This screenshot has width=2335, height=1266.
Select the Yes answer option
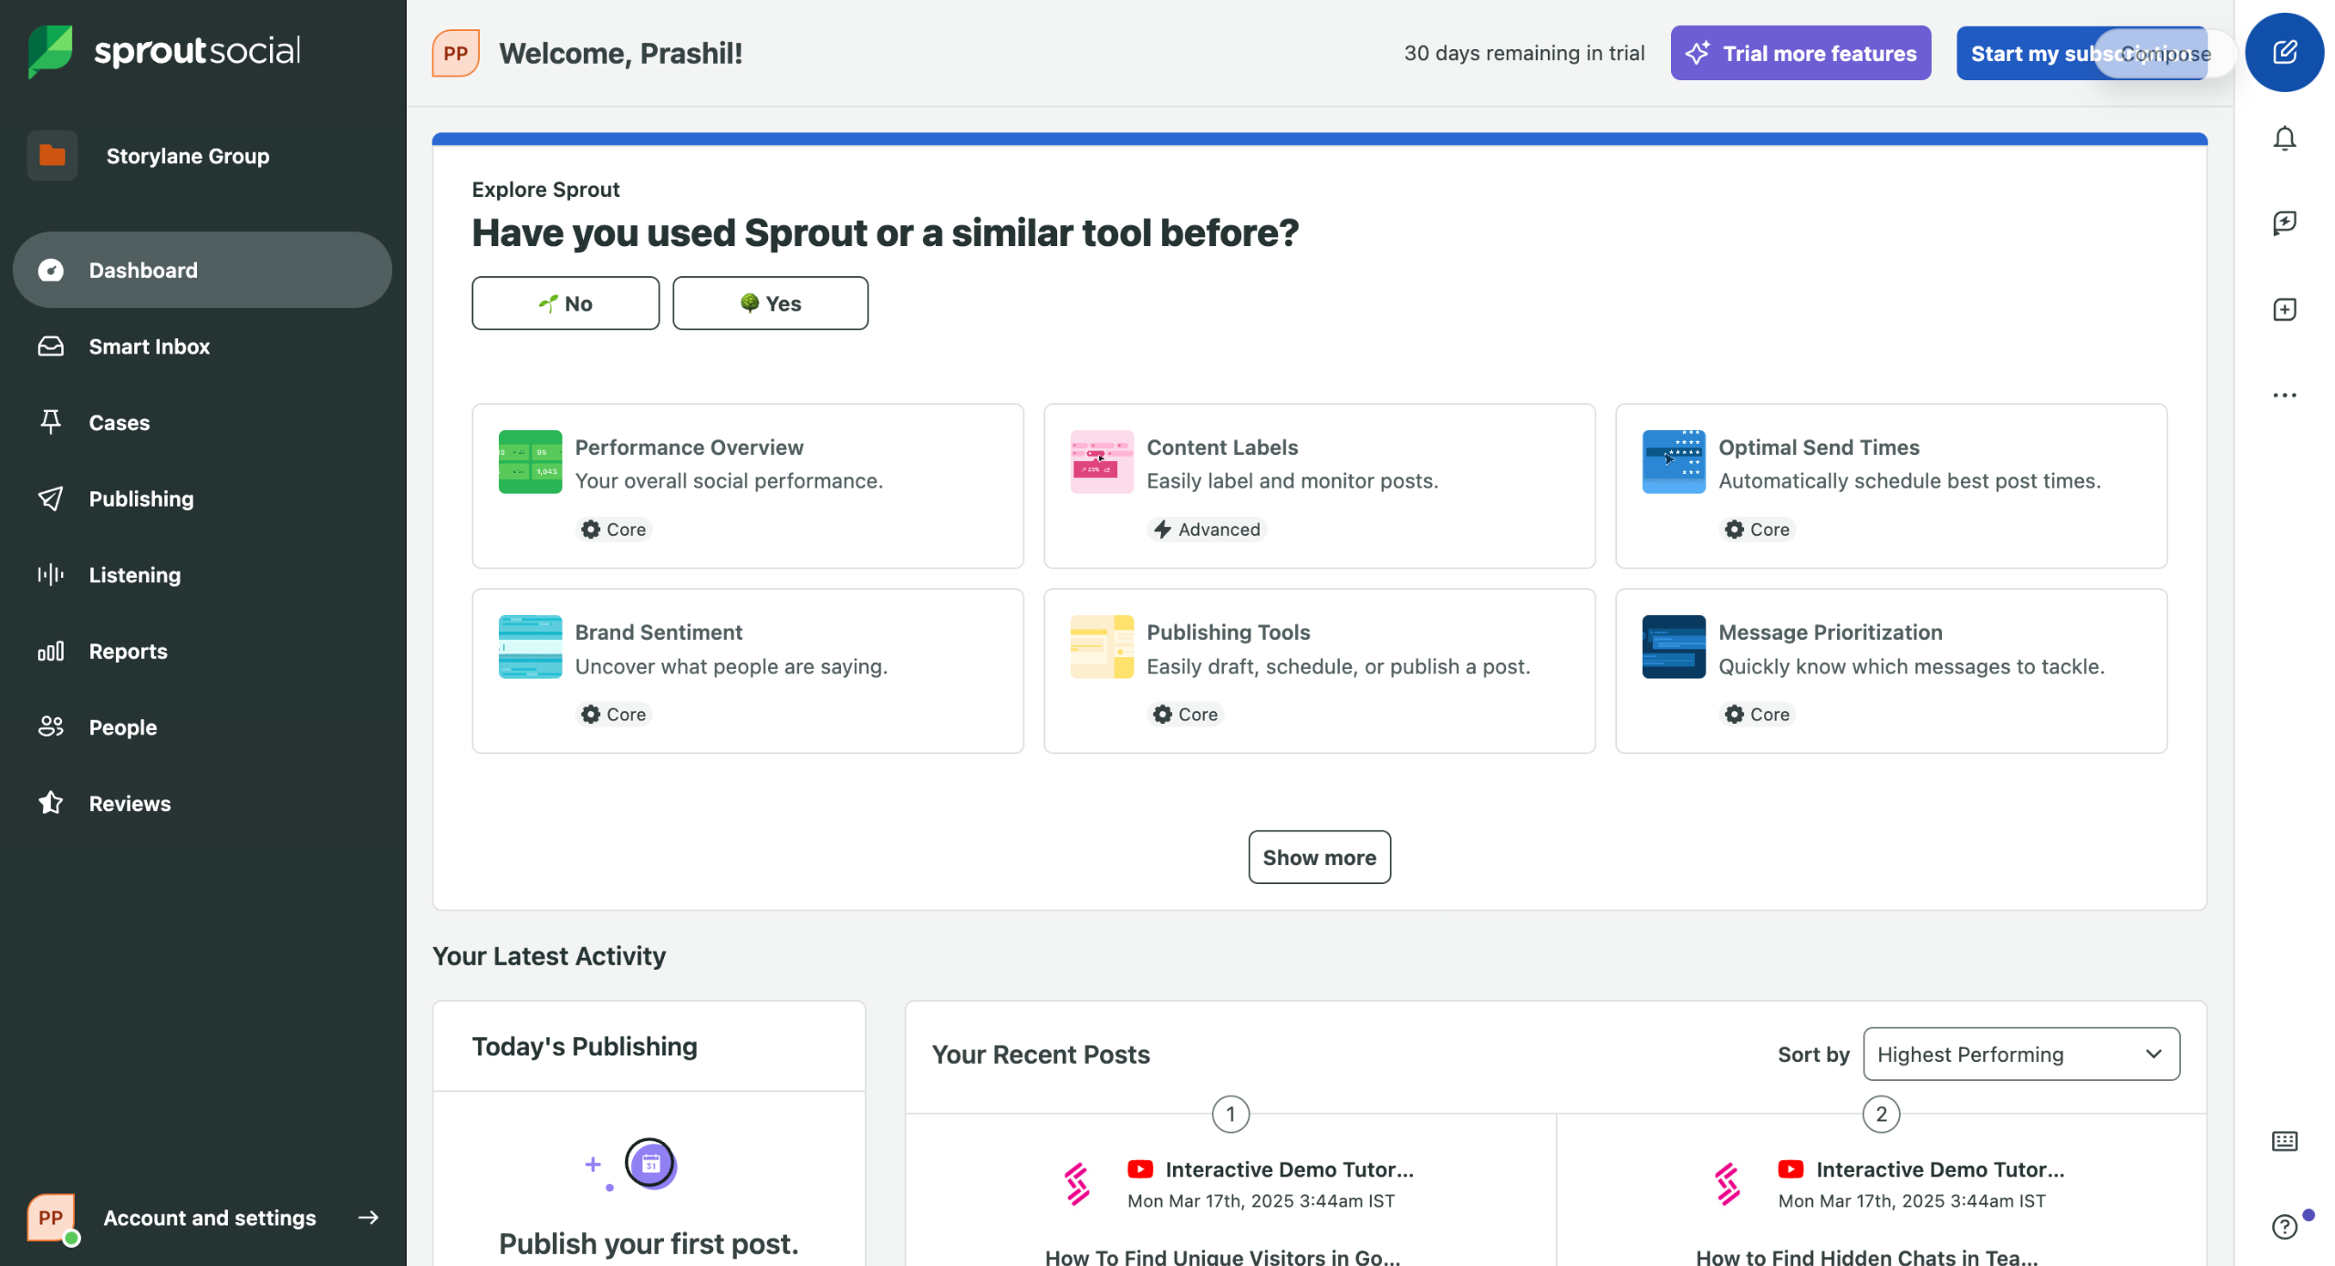pos(770,304)
